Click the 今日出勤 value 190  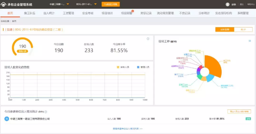[59, 50]
